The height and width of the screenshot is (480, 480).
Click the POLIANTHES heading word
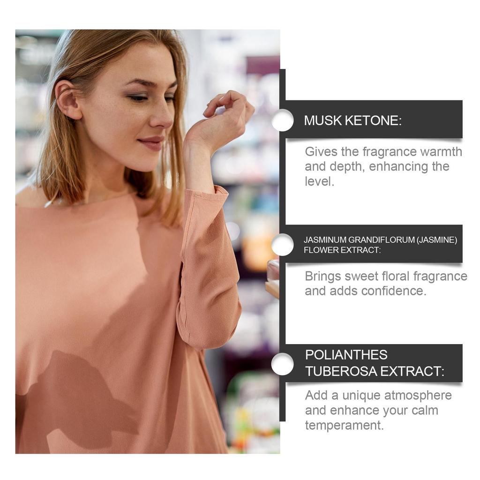click(346, 355)
